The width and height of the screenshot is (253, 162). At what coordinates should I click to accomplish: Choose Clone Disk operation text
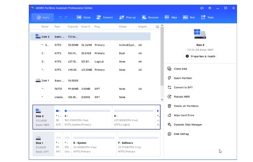point(181,69)
